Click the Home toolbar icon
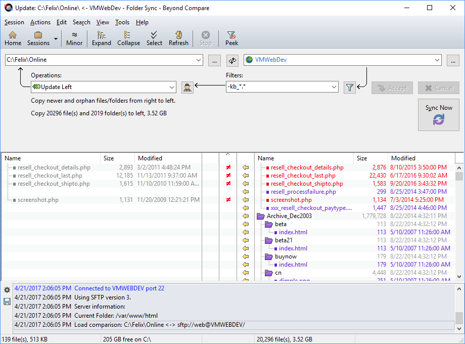 pos(13,38)
